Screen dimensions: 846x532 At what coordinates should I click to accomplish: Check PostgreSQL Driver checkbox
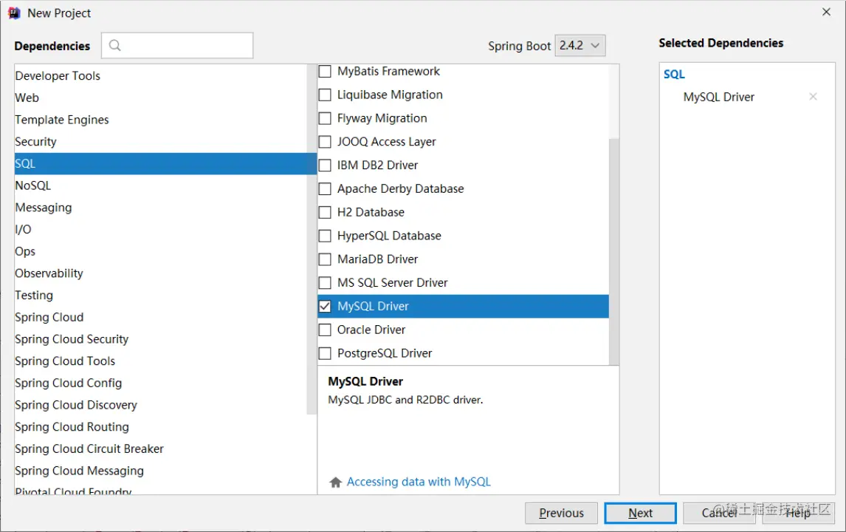pyautogui.click(x=325, y=353)
